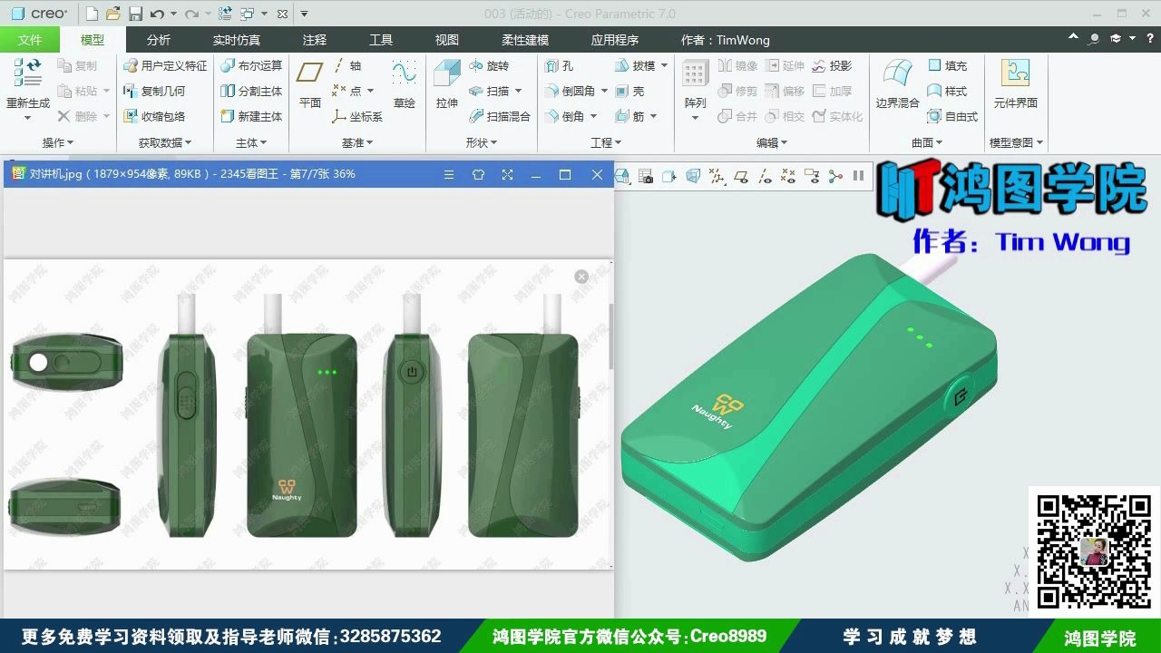1161x653 pixels.
Task: Click the 复制几何 (Copy Geometry) tool
Action: tap(155, 91)
